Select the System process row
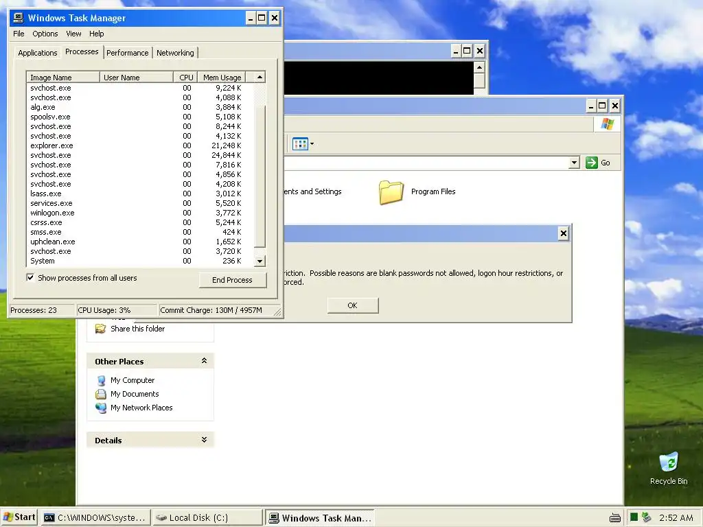703x527 pixels. 140,261
